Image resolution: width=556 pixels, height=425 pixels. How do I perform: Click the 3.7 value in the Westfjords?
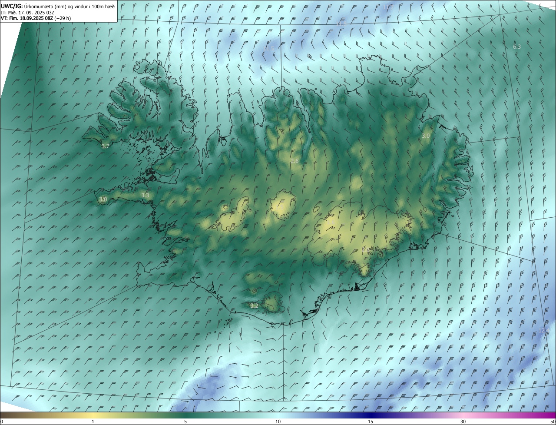tap(105, 146)
